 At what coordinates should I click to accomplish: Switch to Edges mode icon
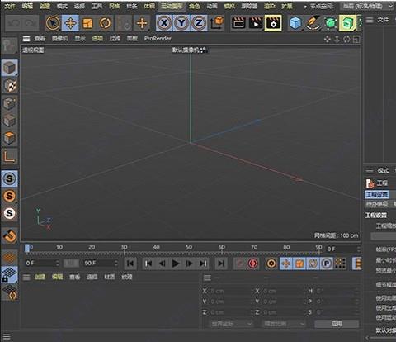[x=10, y=121]
